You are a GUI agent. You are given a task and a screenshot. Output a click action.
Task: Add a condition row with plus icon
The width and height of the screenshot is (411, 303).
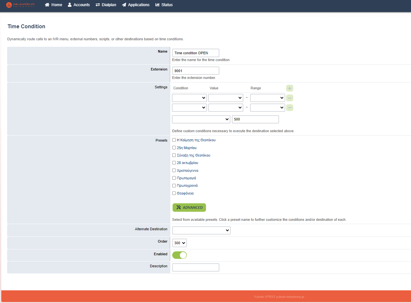tap(290, 88)
